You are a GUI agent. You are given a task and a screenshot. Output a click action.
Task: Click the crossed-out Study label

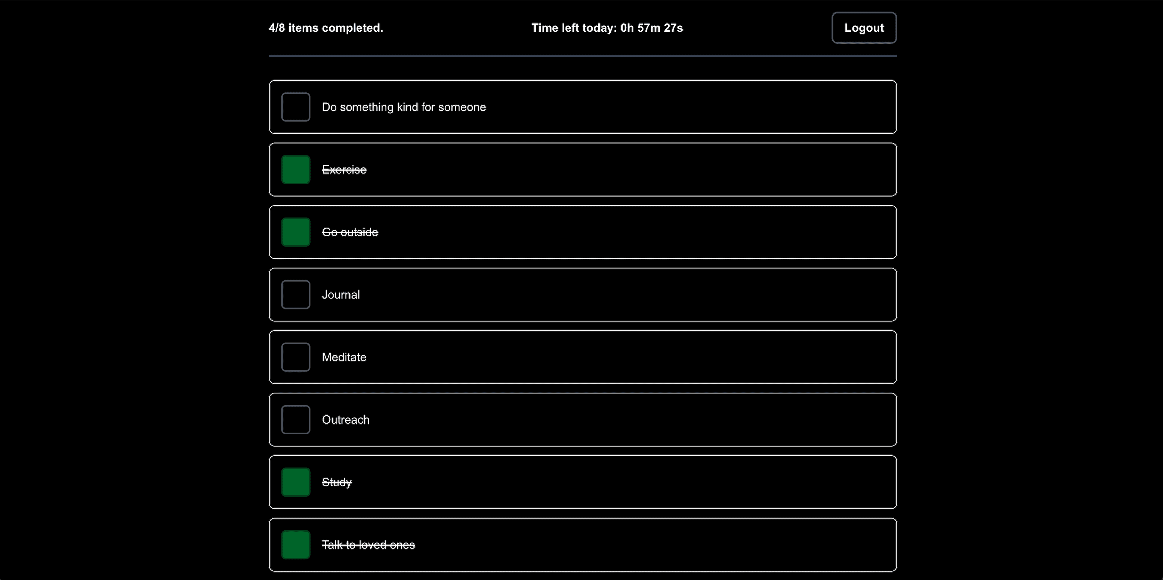coord(336,482)
